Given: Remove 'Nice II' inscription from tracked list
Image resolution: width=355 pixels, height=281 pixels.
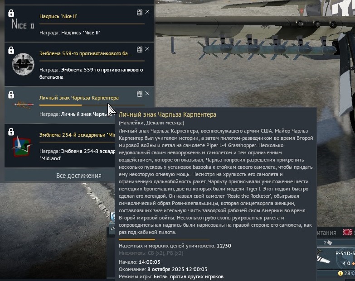Looking at the screenshot, I should [x=147, y=12].
